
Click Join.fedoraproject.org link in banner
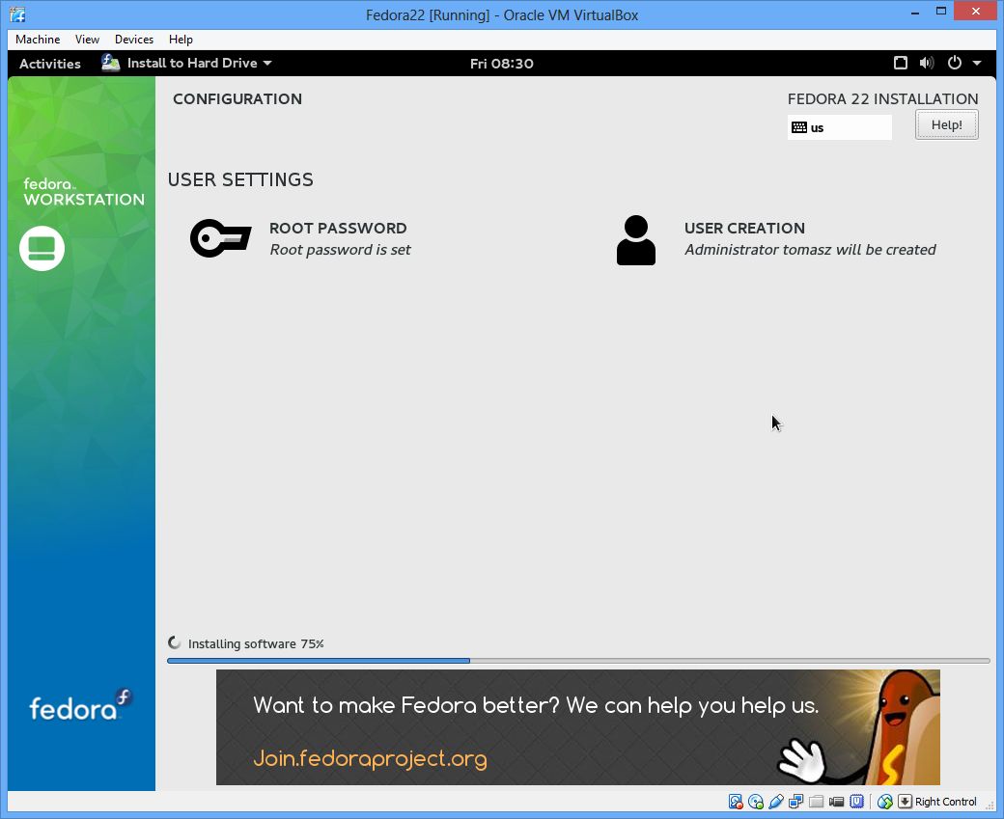[370, 758]
